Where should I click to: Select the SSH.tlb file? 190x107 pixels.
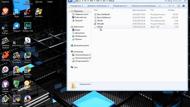[x=136, y=27]
